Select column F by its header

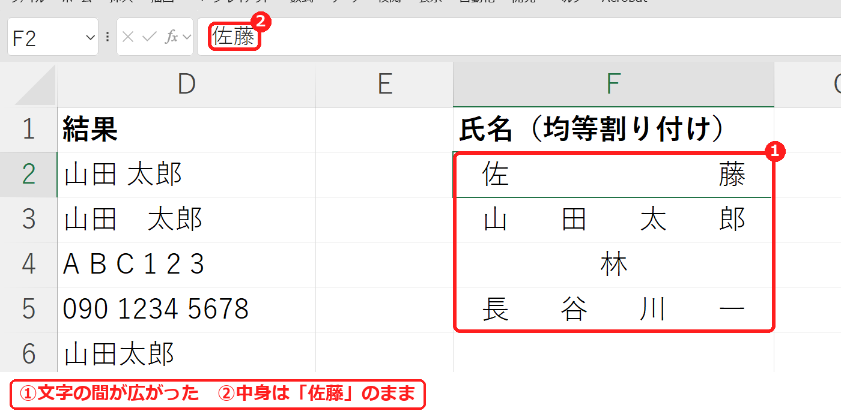click(613, 85)
